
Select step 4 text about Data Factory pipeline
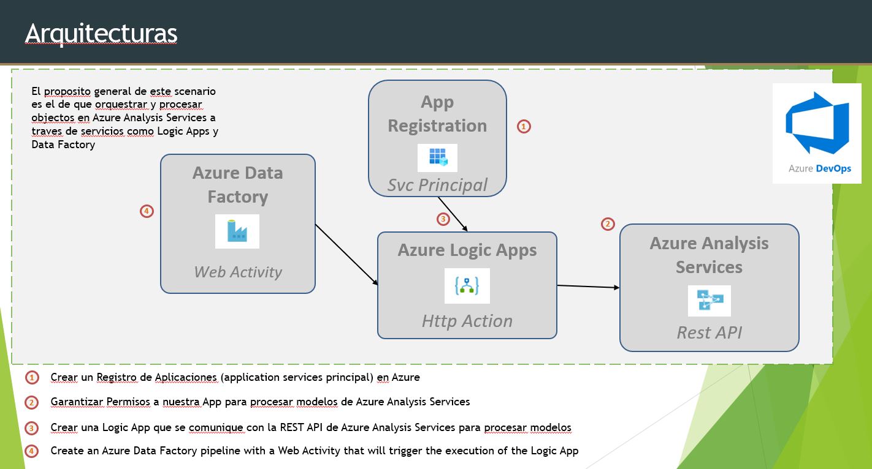314,451
